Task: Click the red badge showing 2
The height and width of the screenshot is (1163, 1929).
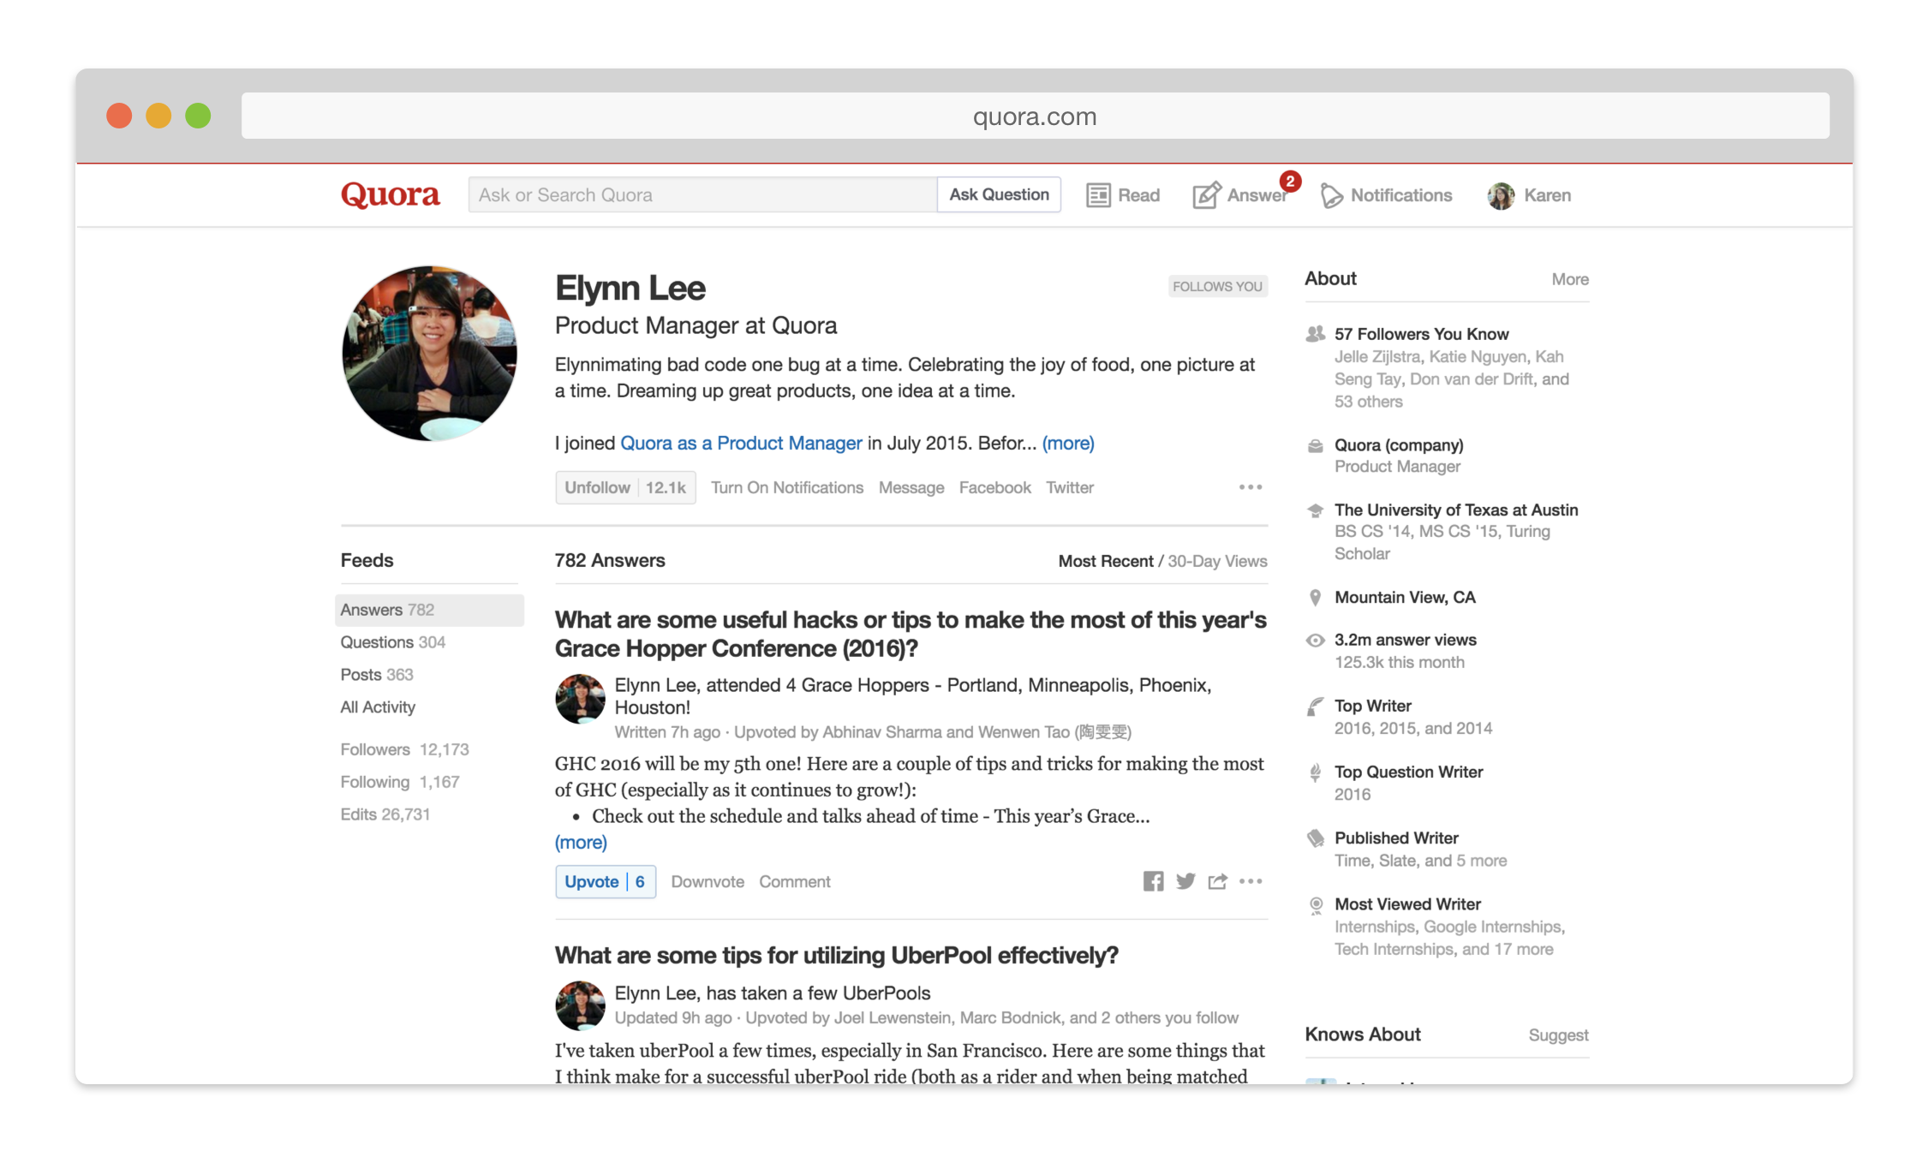Action: pos(1290,181)
